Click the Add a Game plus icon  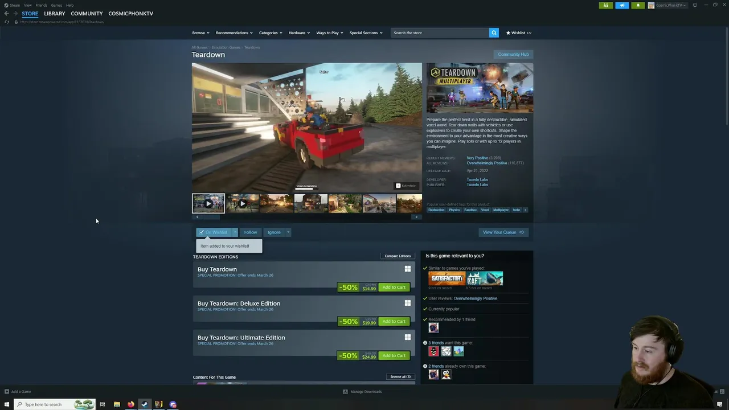pos(7,391)
